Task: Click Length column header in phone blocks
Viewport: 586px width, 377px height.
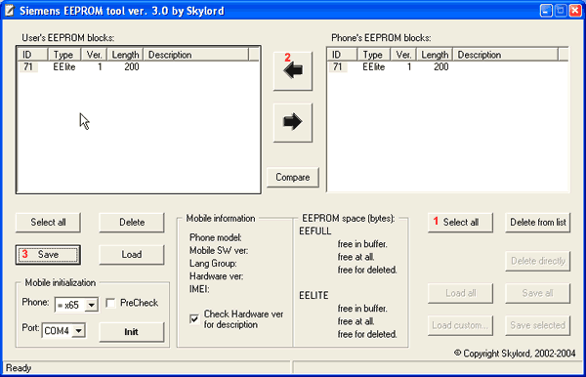Action: [435, 55]
